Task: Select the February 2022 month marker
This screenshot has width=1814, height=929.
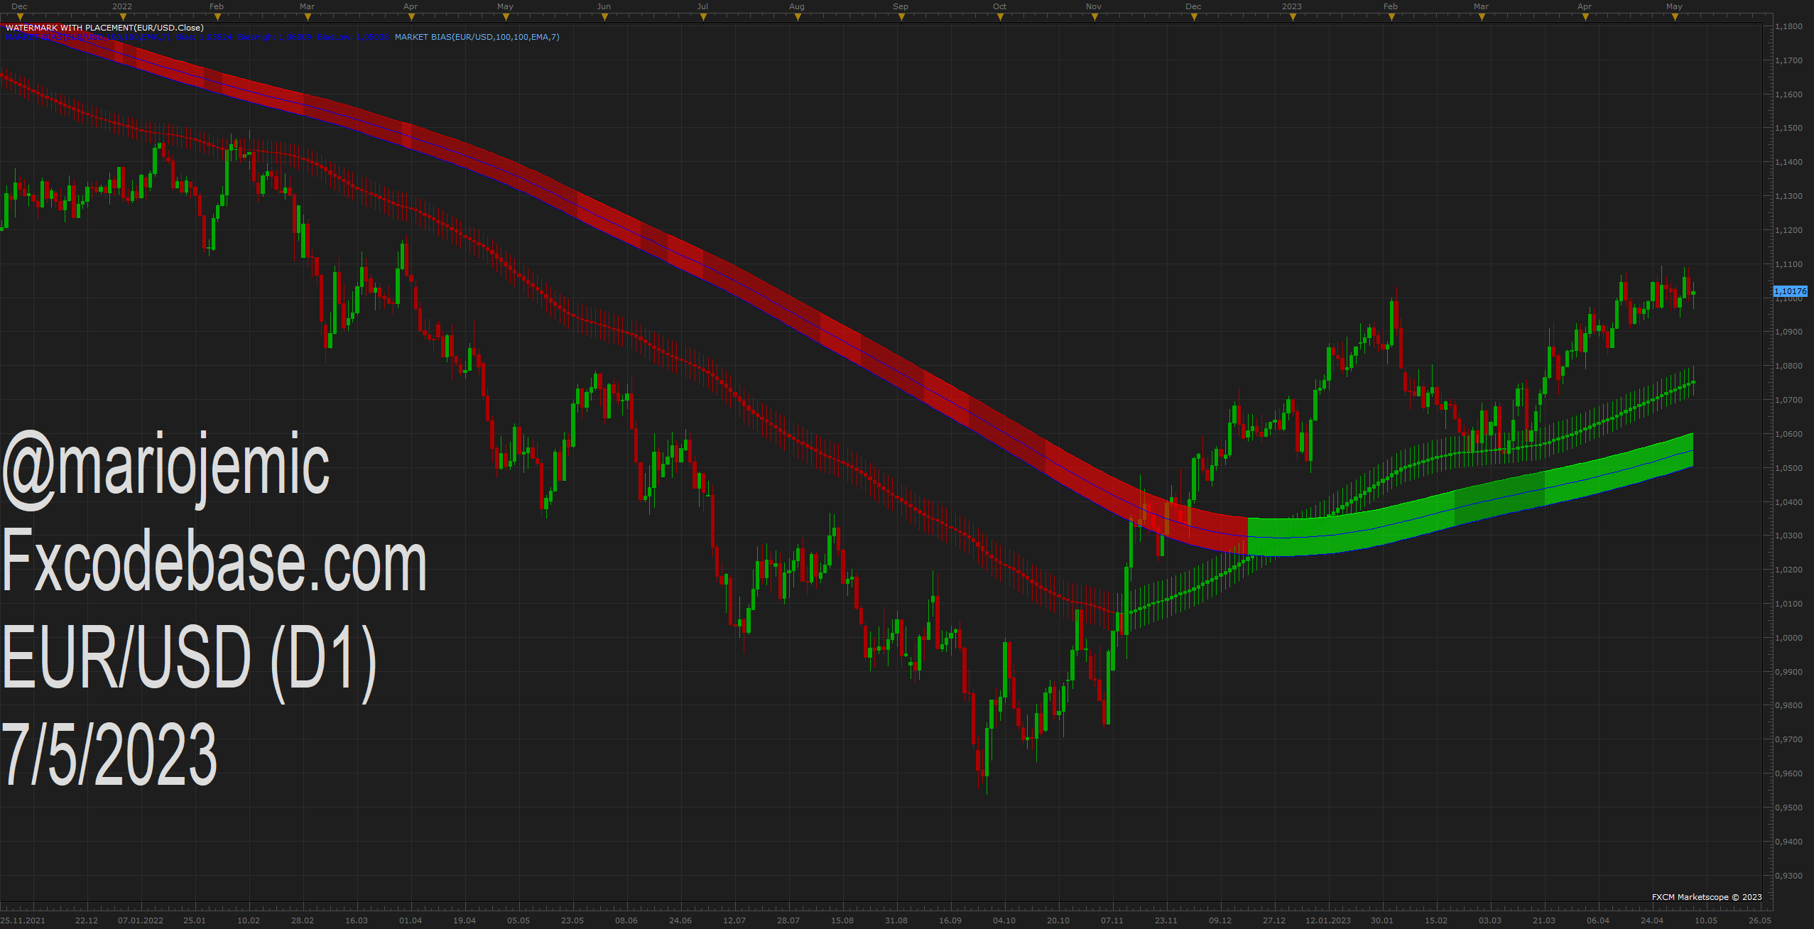Action: [x=217, y=17]
